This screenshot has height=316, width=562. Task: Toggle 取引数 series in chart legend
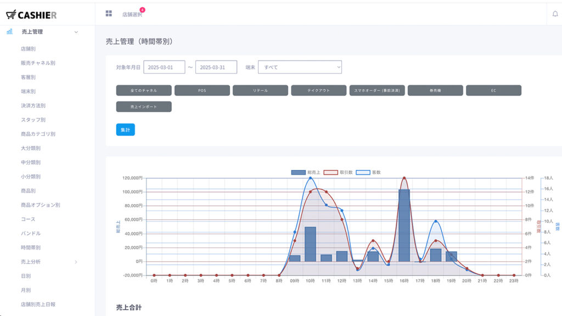point(338,172)
